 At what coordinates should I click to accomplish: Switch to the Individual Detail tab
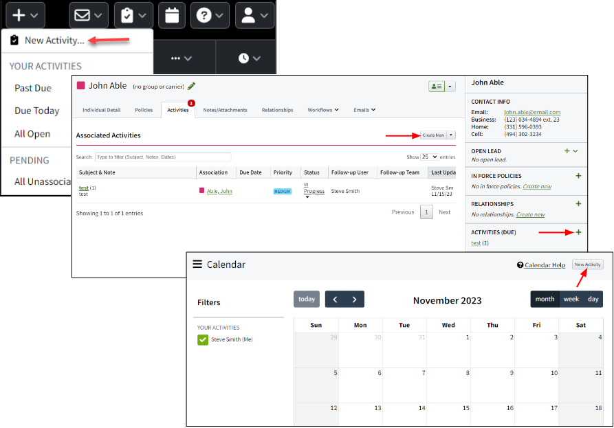click(102, 110)
